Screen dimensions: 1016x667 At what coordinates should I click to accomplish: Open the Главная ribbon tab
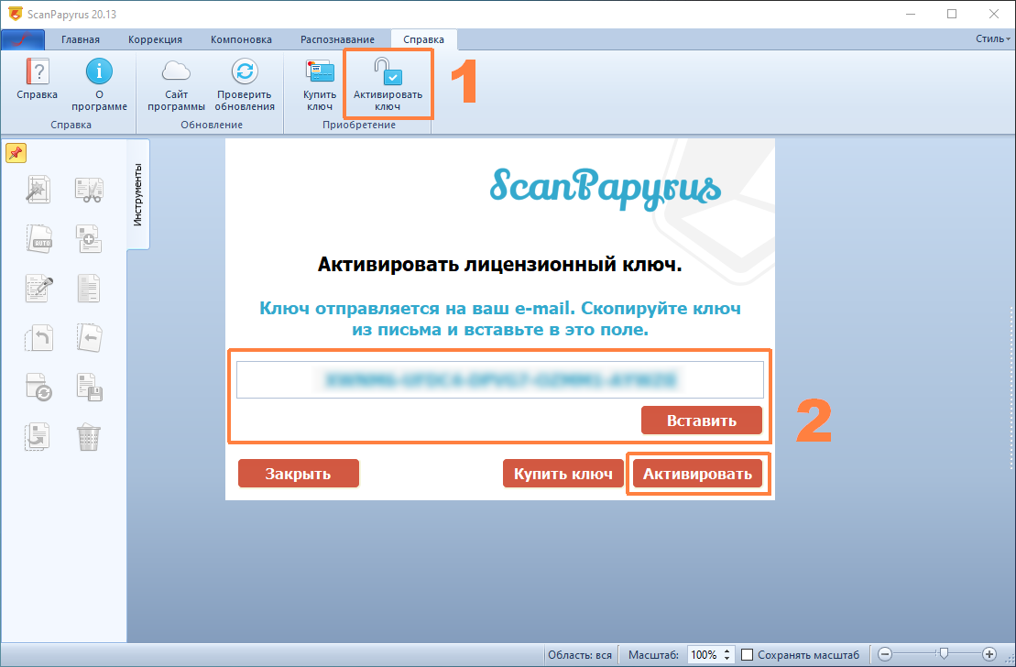(81, 39)
